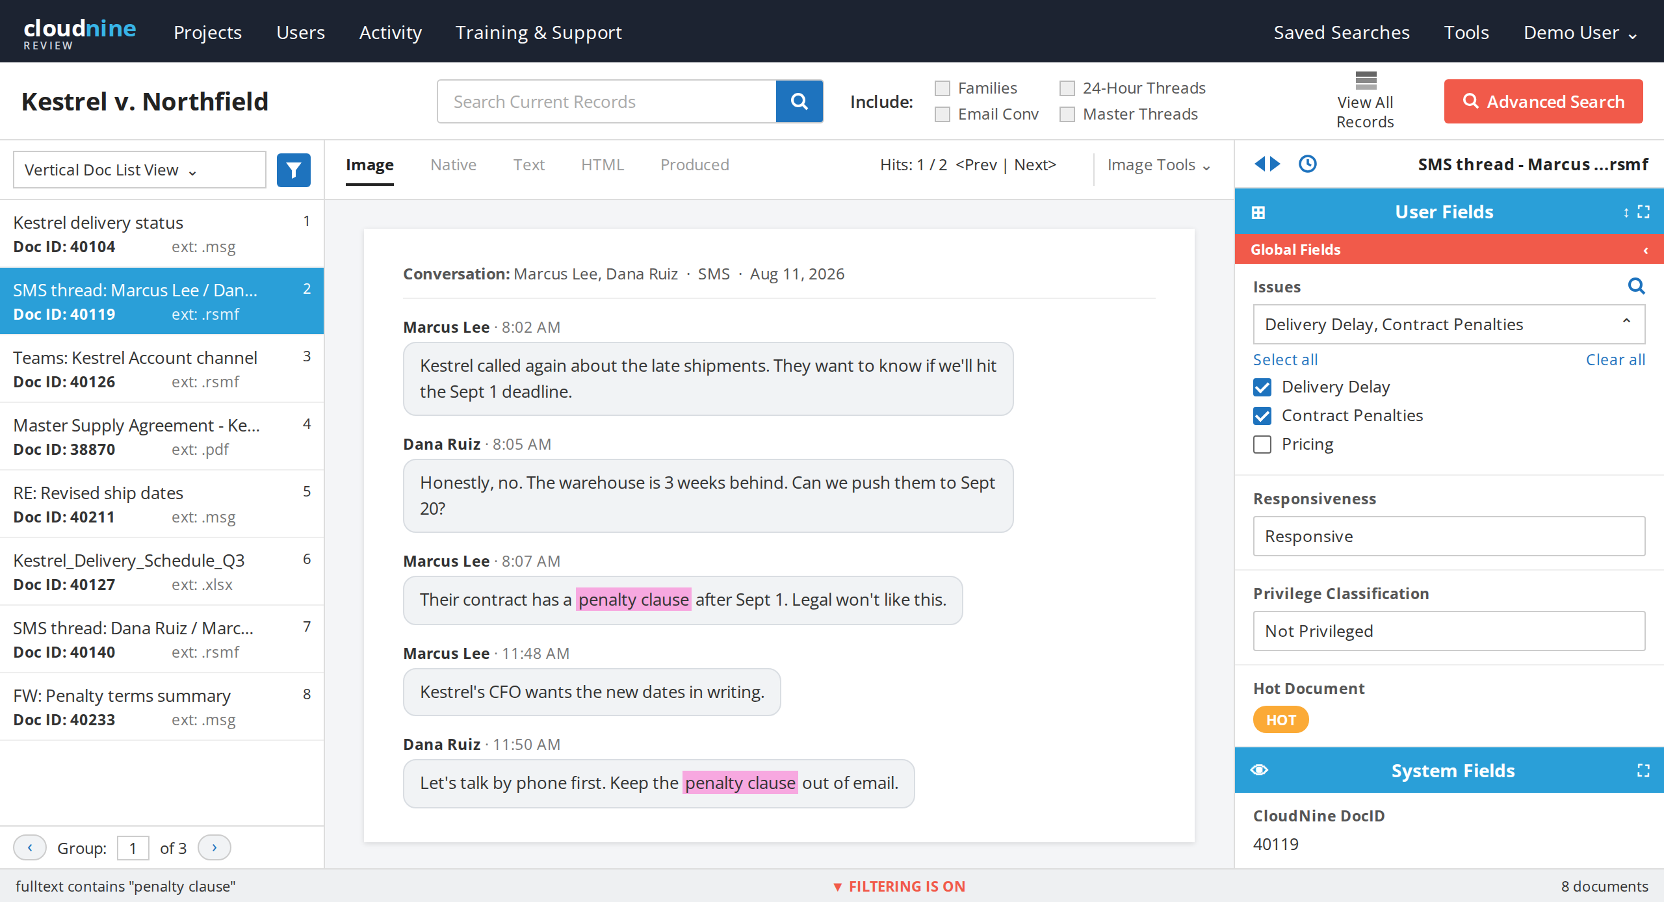
Task: Toggle the HOT document badge
Action: coord(1280,720)
